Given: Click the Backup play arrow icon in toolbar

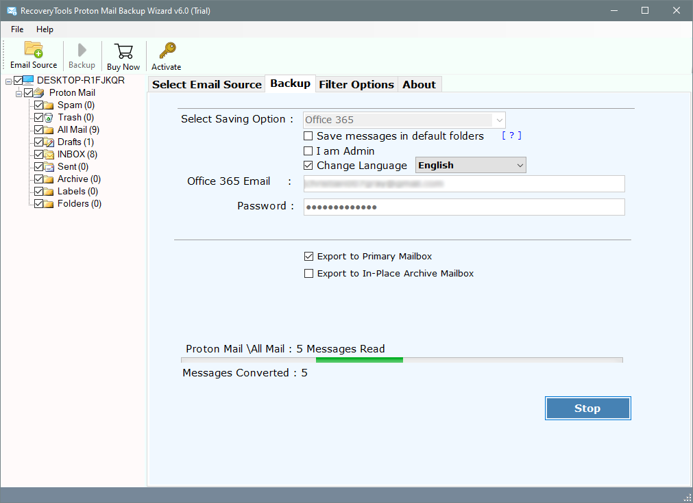Looking at the screenshot, I should click(82, 50).
